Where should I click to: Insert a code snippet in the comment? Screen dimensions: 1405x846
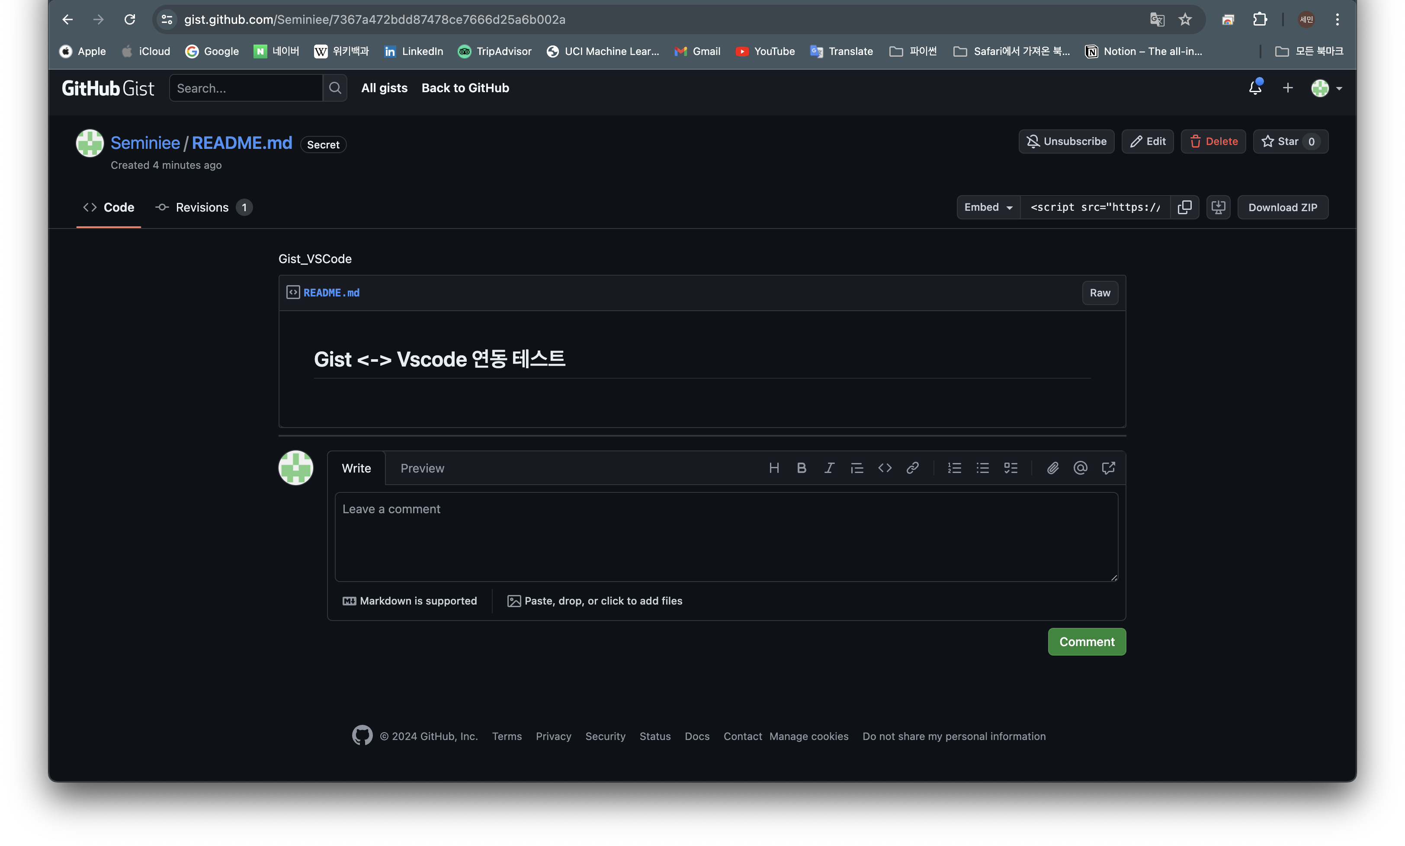pyautogui.click(x=885, y=467)
